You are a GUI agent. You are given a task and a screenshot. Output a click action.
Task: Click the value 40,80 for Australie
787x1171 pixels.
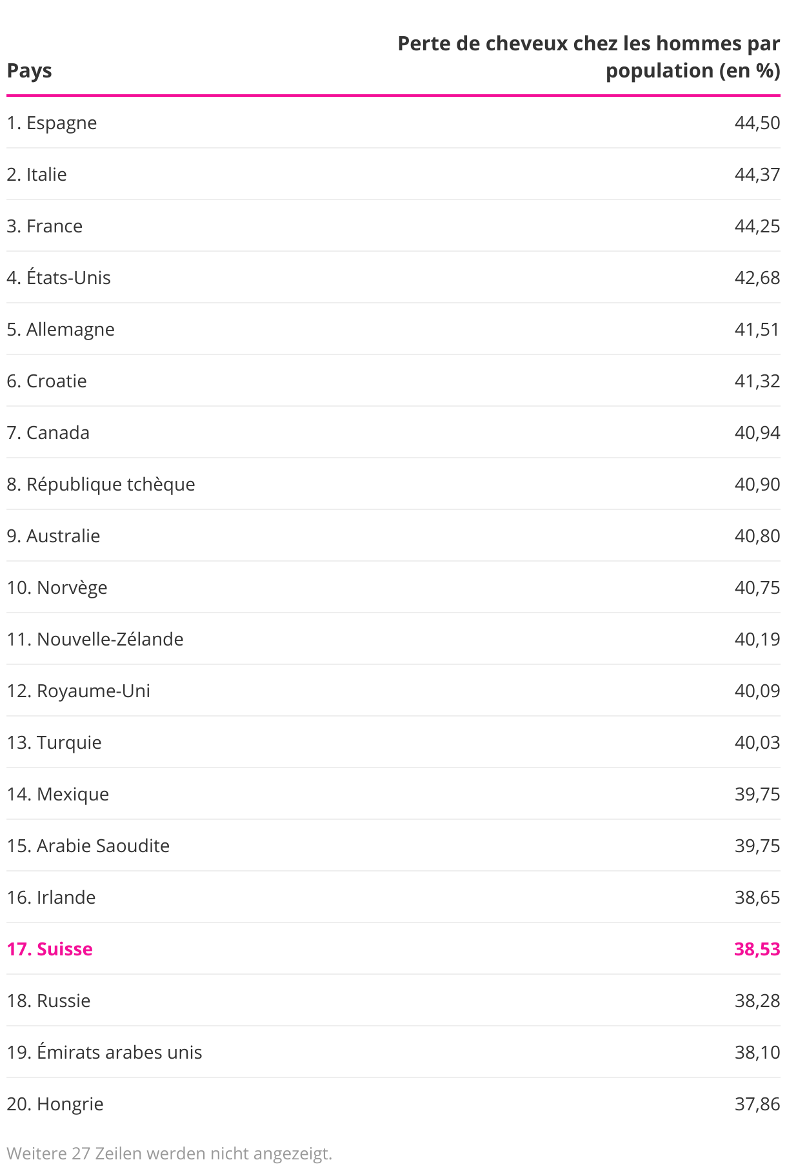[757, 536]
